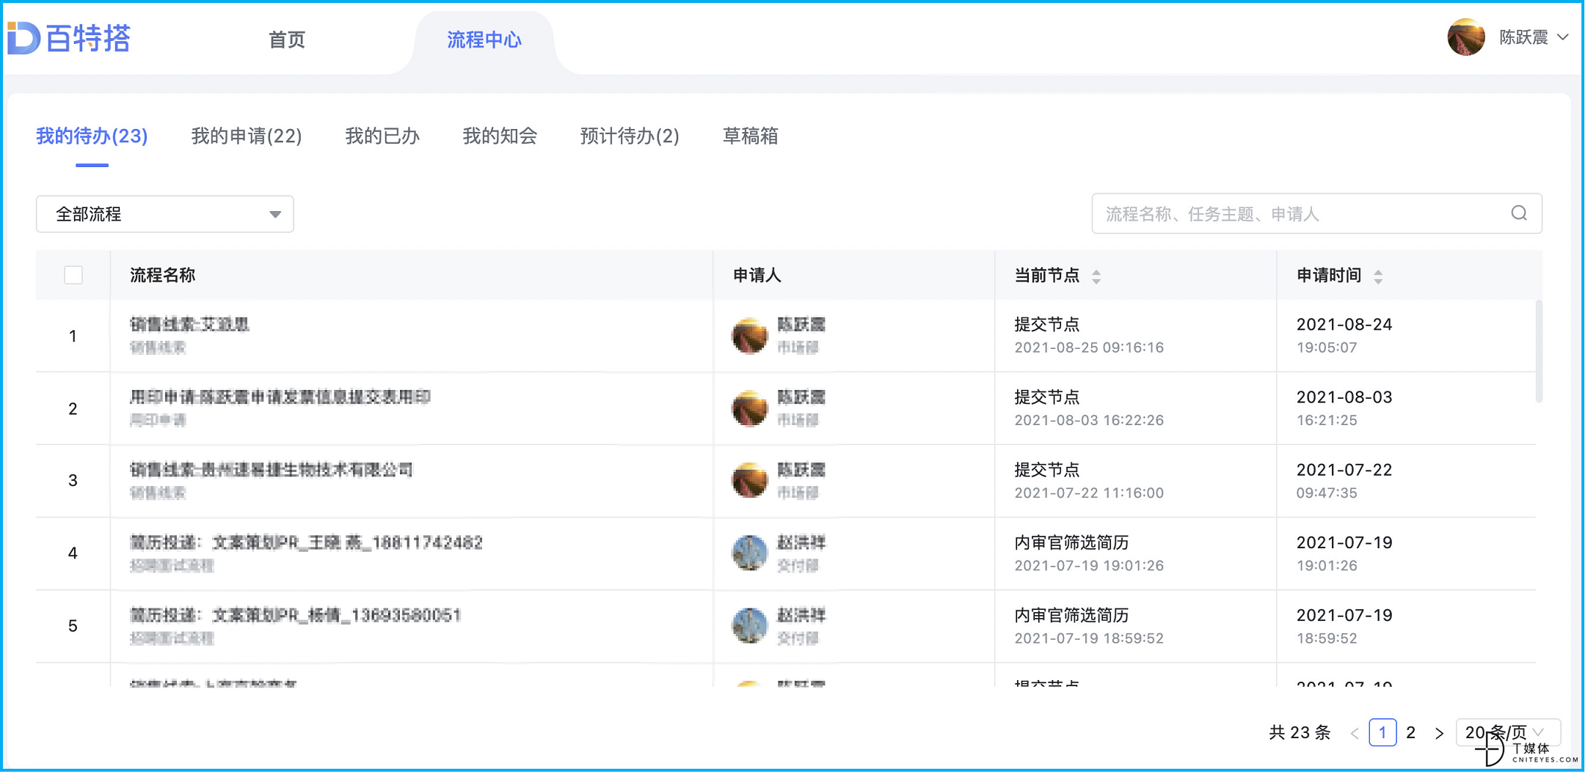
Task: Open the process in row 3 dated 2021-07-22
Action: [272, 469]
